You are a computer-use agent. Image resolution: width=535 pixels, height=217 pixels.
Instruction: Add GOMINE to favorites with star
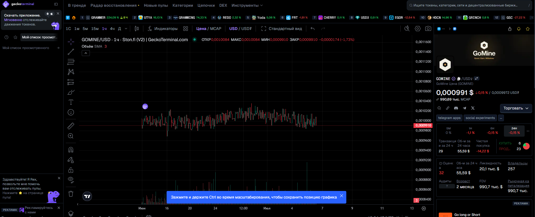[528, 29]
